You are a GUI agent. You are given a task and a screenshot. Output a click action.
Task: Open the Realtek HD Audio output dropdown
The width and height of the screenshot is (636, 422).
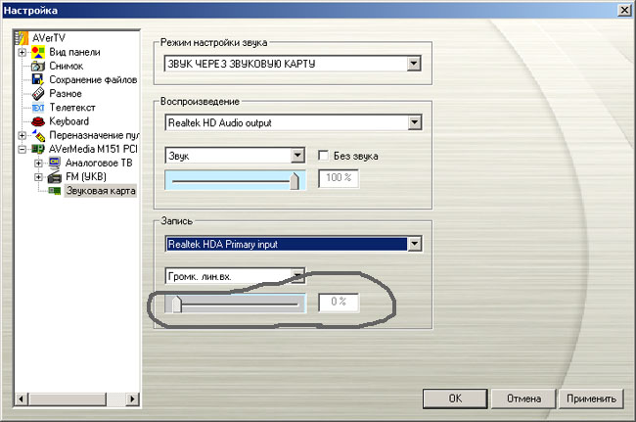point(414,122)
